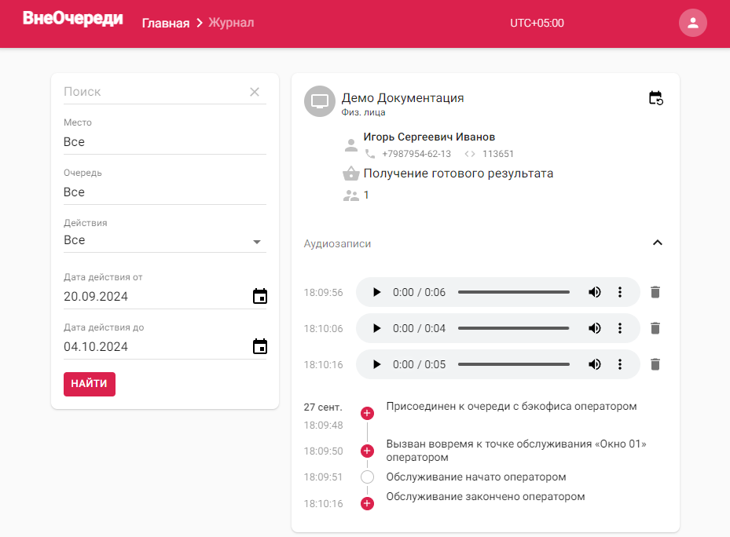Open calendar for 'Дата действия до'
Image resolution: width=730 pixels, height=537 pixels.
pos(260,346)
